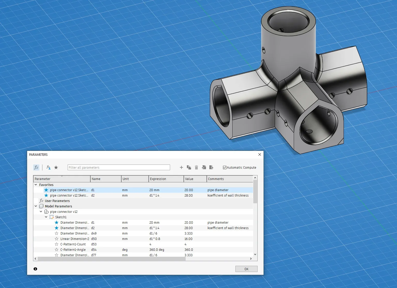Toggle the Automatic Compute checkbox
397x288 pixels.
coord(225,167)
